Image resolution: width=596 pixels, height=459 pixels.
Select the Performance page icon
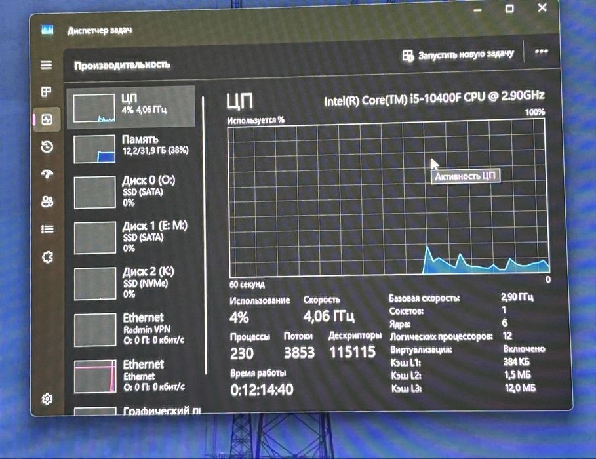pos(47,120)
